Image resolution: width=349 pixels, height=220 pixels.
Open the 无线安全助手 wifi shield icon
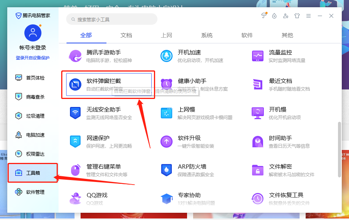(x=75, y=113)
